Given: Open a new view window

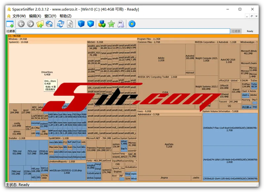Looking at the screenshot, I should 10,24.
